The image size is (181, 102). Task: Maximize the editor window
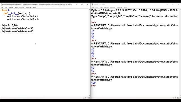82,5
